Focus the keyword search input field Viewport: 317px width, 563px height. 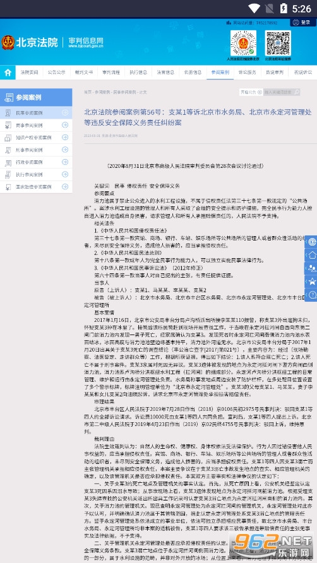(x=278, y=92)
